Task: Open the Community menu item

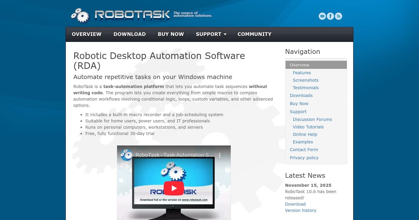Action: pyautogui.click(x=254, y=34)
